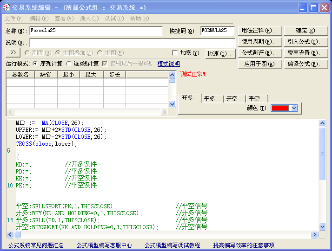Switch to the 开多 tab
Image resolution: width=332 pixels, height=251 pixels.
(190, 98)
